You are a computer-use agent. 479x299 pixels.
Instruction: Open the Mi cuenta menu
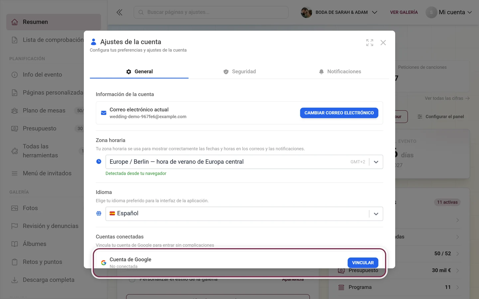[449, 12]
